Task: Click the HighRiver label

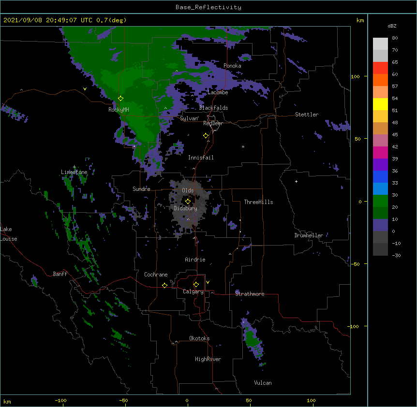Action: [208, 359]
